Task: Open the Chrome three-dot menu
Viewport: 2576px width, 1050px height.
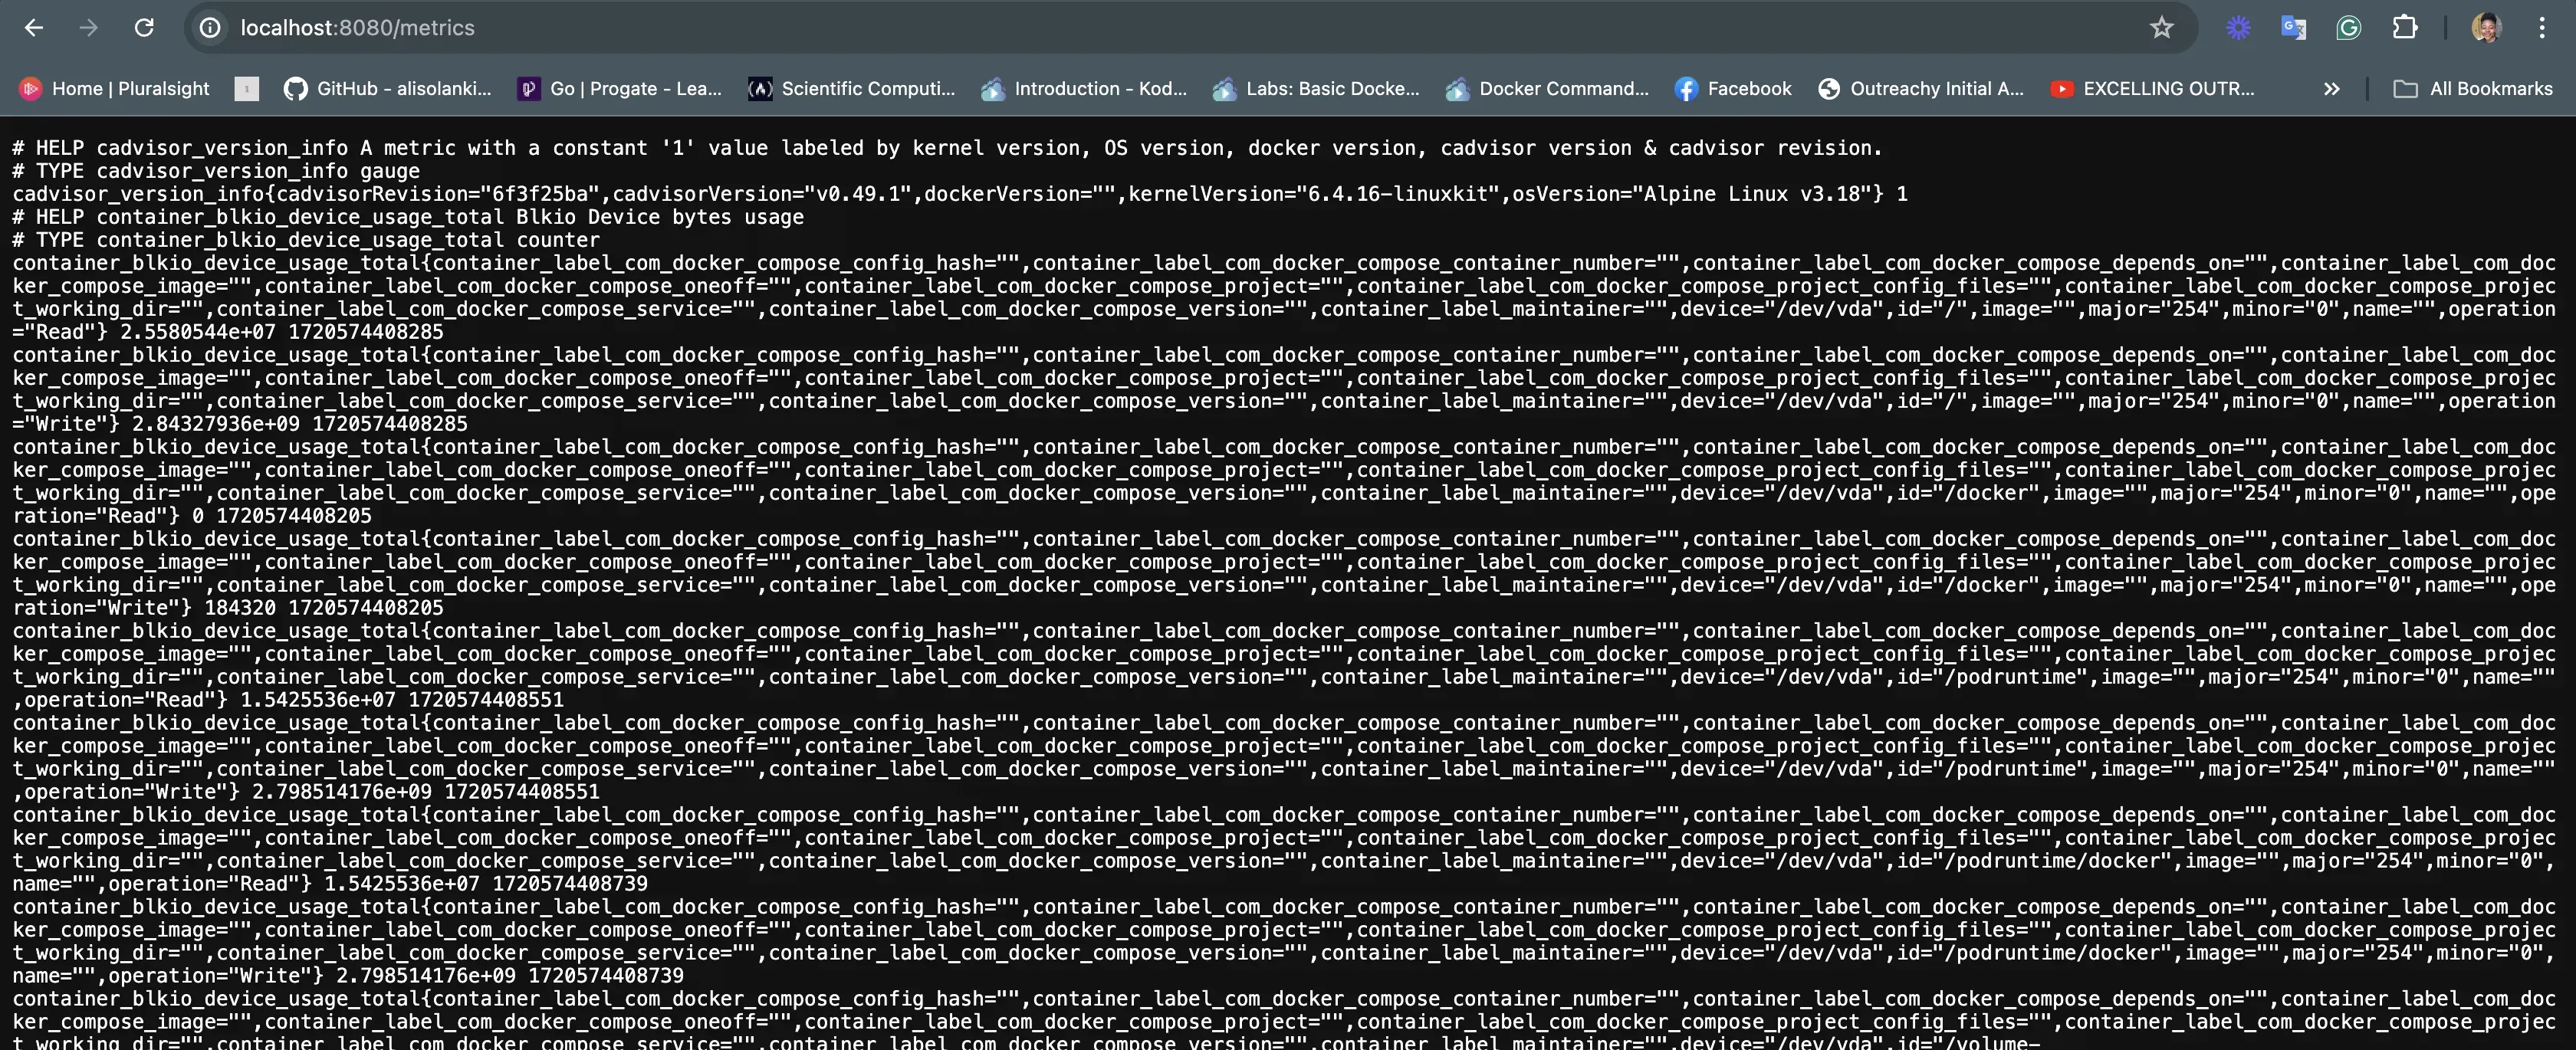Action: [x=2541, y=28]
